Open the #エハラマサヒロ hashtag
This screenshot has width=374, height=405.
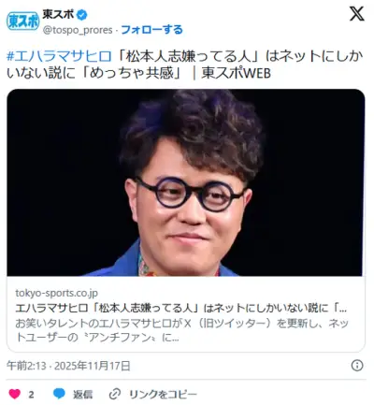(59, 56)
